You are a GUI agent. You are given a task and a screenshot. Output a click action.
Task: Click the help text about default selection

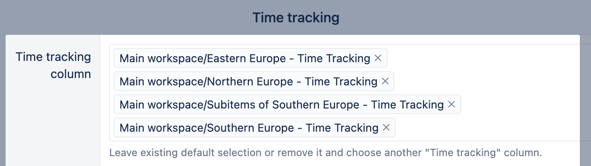click(326, 152)
